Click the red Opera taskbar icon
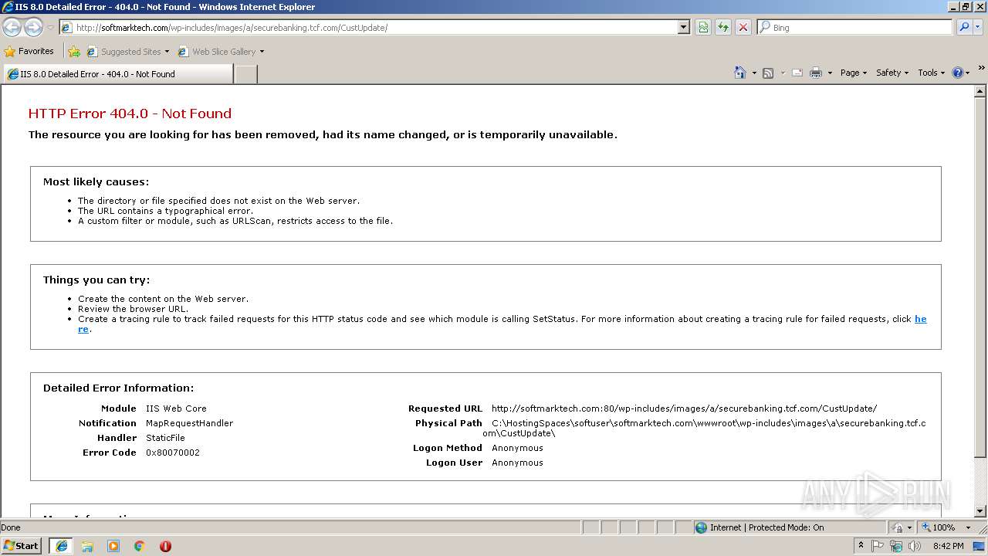 [165, 546]
